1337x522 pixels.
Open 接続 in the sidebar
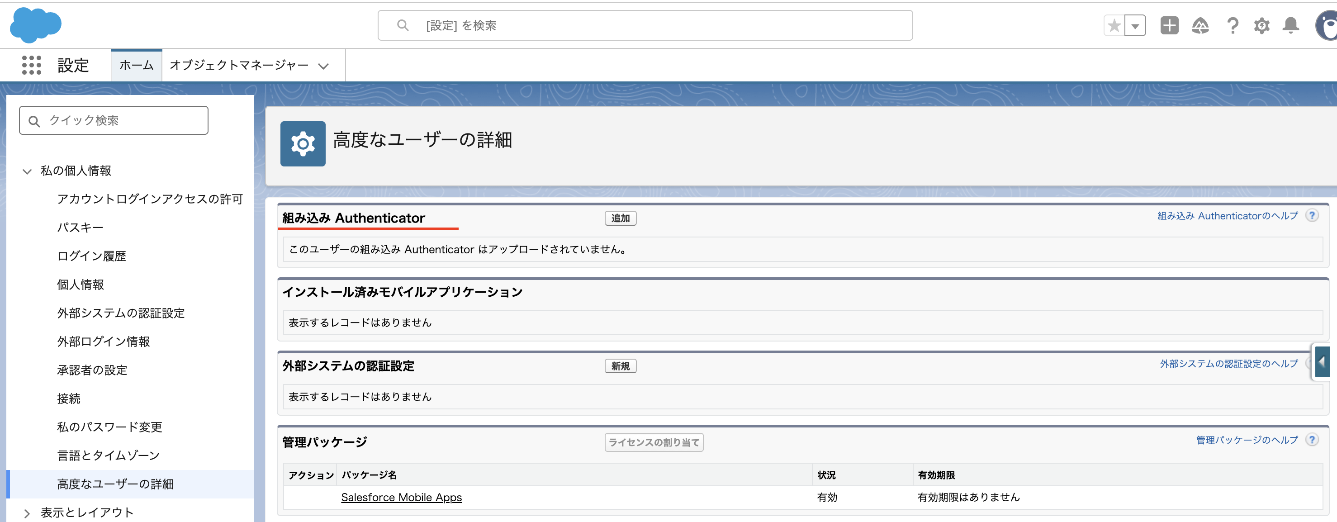[x=68, y=399]
